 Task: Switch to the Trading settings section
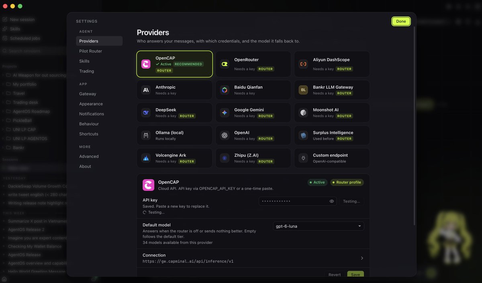coord(99,71)
